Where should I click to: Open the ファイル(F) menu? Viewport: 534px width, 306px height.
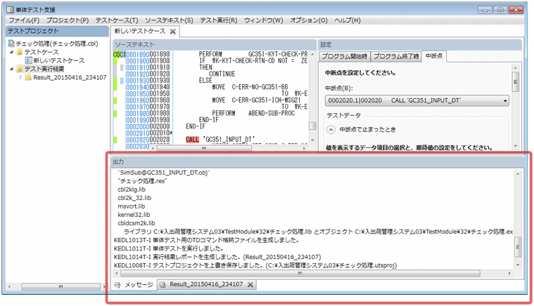point(24,20)
